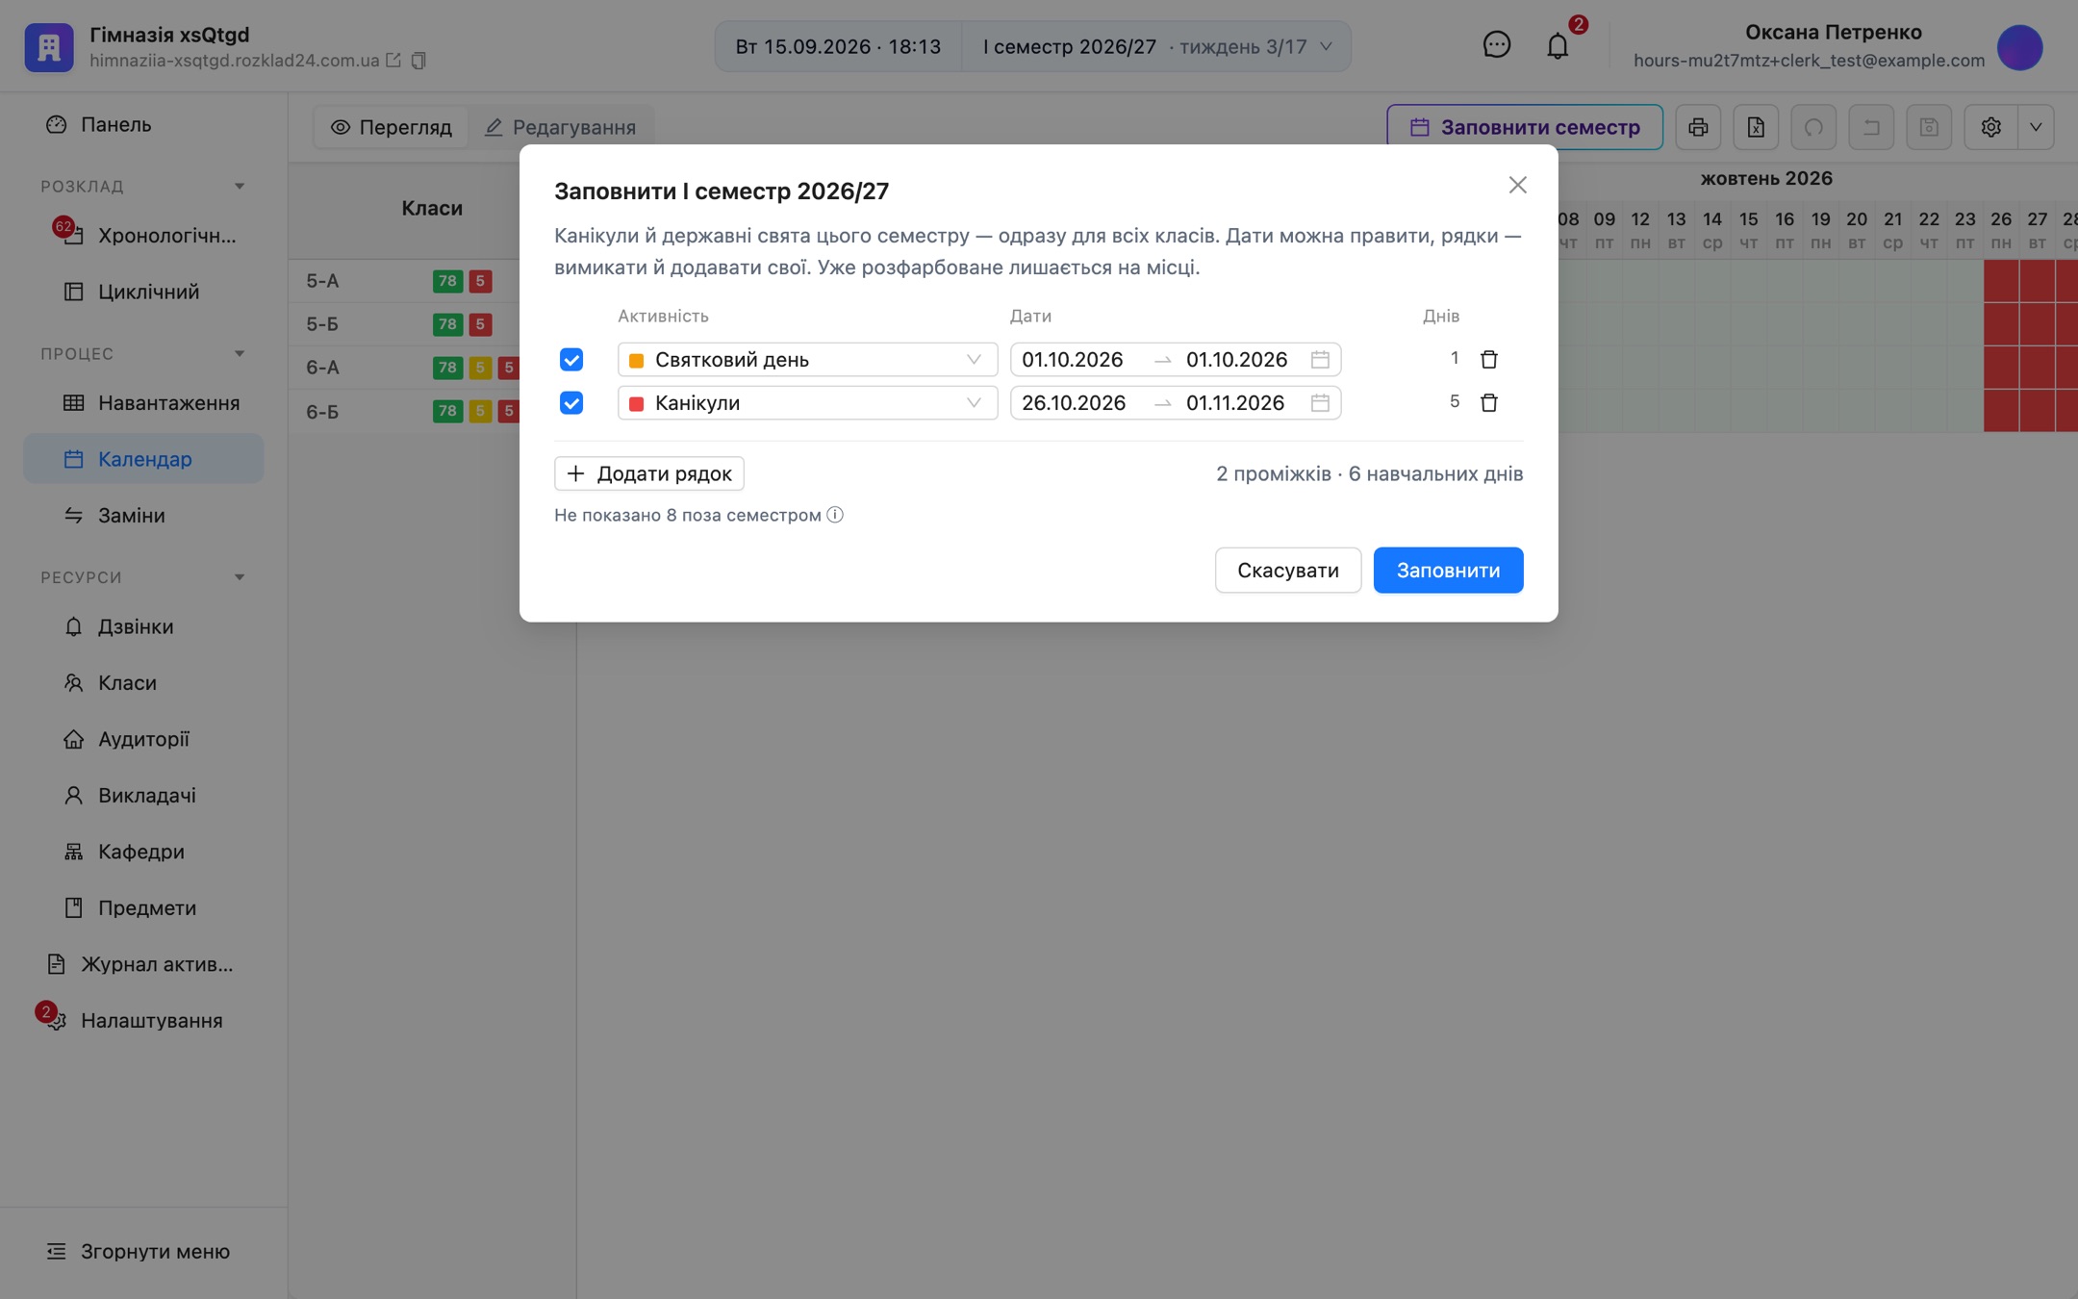Viewport: 2078px width, 1299px height.
Task: Click the refresh circular arrow icon
Action: pos(1813,127)
